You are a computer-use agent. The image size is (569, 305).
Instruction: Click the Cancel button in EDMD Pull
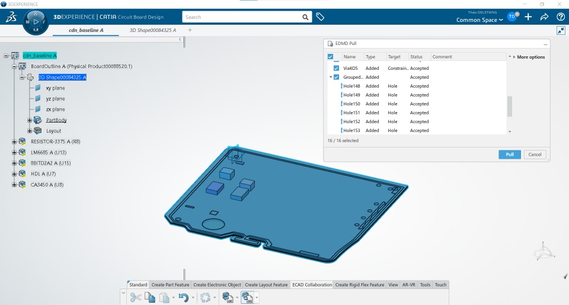click(x=535, y=155)
